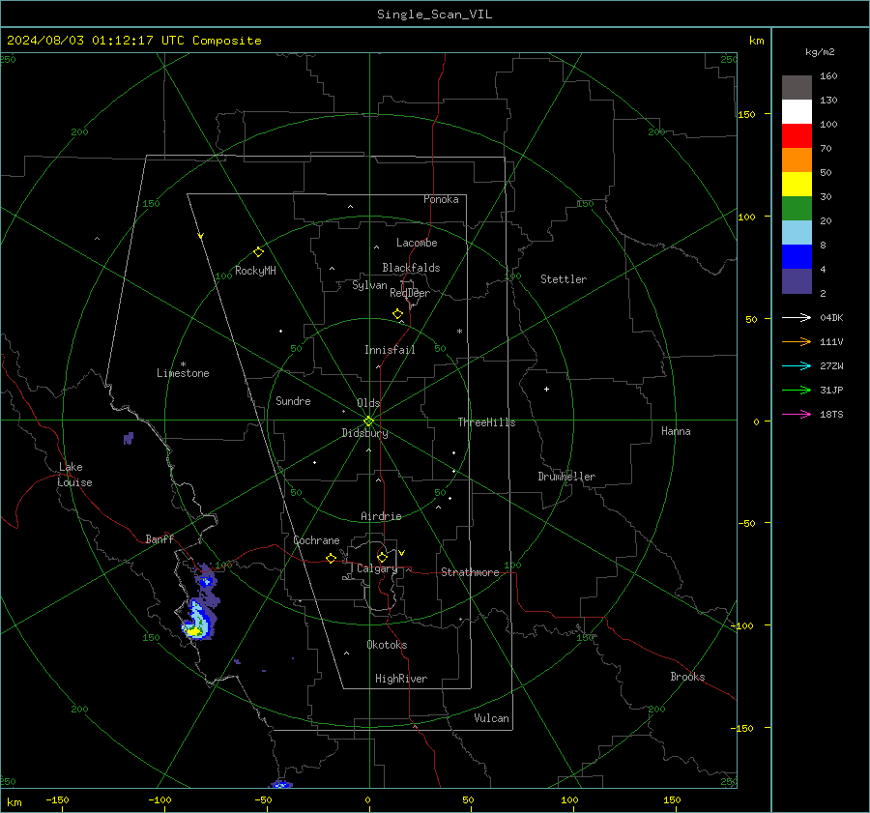Select the orange 50-70 legend color block
The height and width of the screenshot is (813, 870).
click(x=797, y=160)
